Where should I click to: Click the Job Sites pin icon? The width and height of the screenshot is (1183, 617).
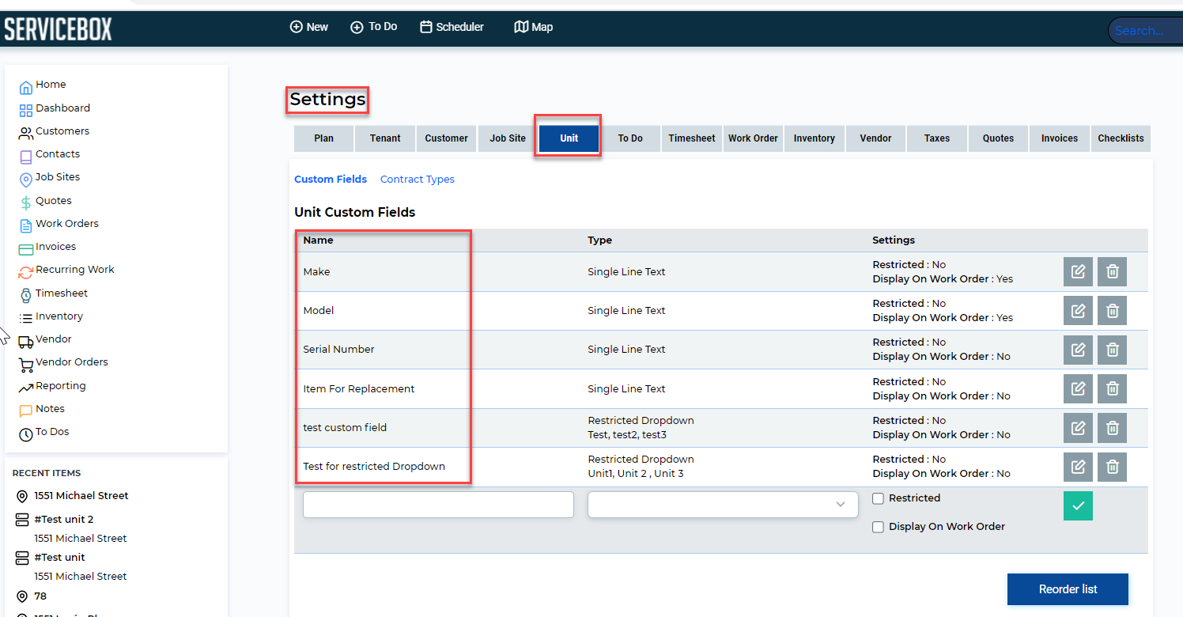(26, 180)
